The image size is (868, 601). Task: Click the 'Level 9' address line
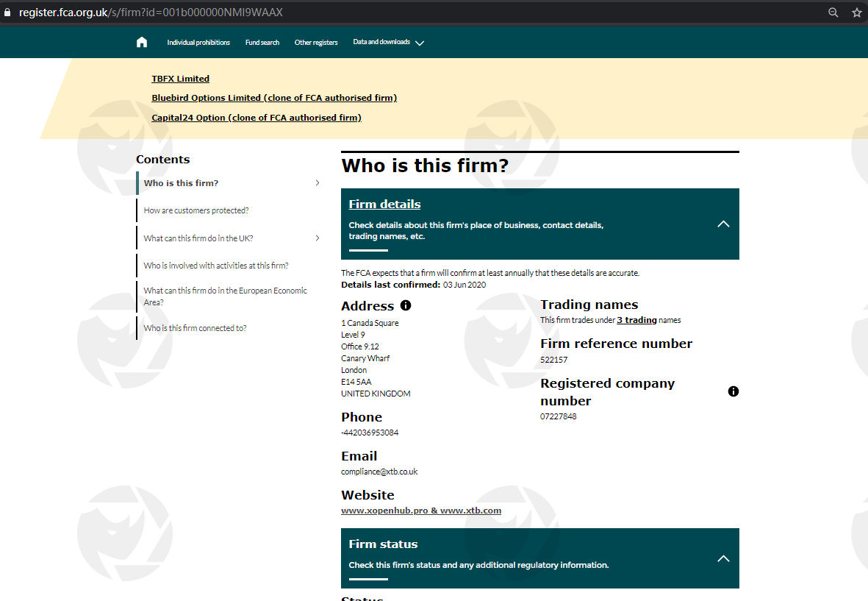tap(353, 335)
